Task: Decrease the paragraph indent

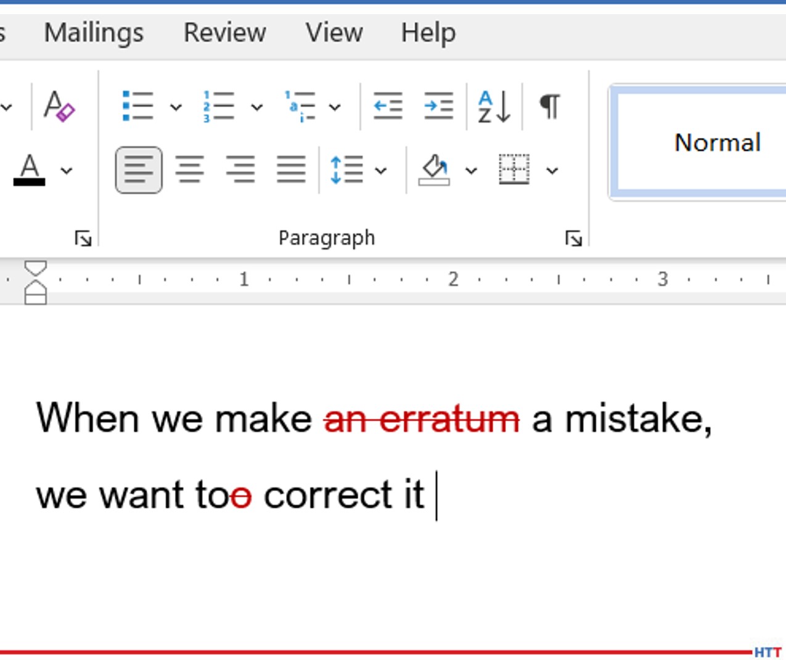Action: pyautogui.click(x=388, y=105)
